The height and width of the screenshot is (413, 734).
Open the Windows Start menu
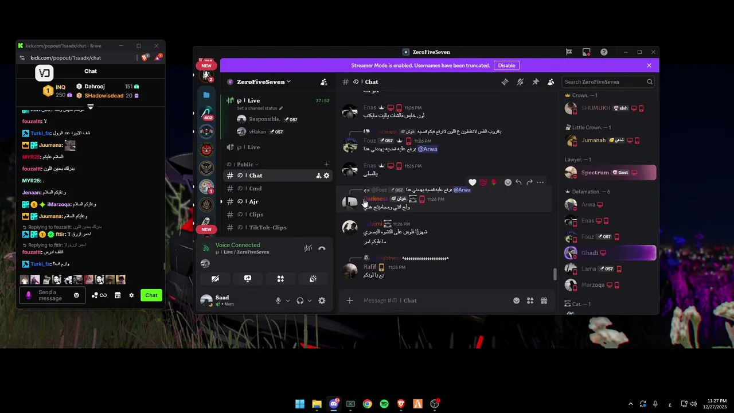pyautogui.click(x=300, y=404)
